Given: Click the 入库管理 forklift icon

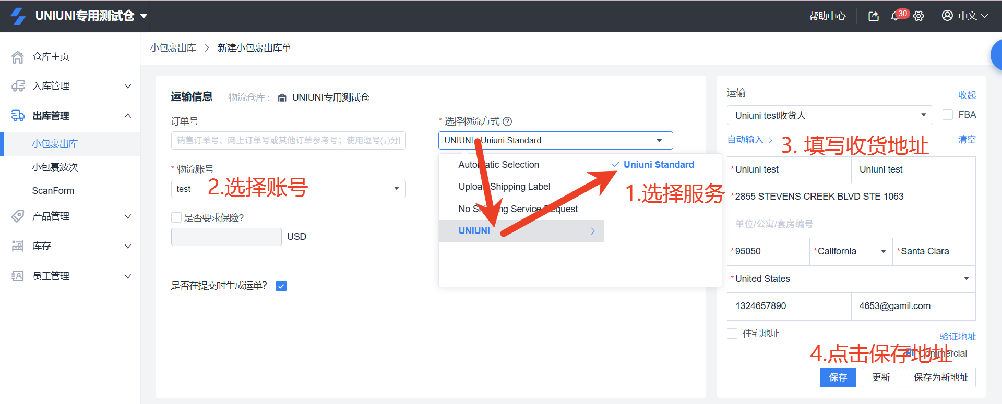Looking at the screenshot, I should tap(18, 86).
